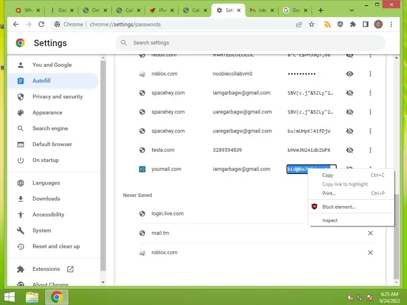The width and height of the screenshot is (407, 305).
Task: Choose Block element... in context menu
Action: tap(351, 207)
